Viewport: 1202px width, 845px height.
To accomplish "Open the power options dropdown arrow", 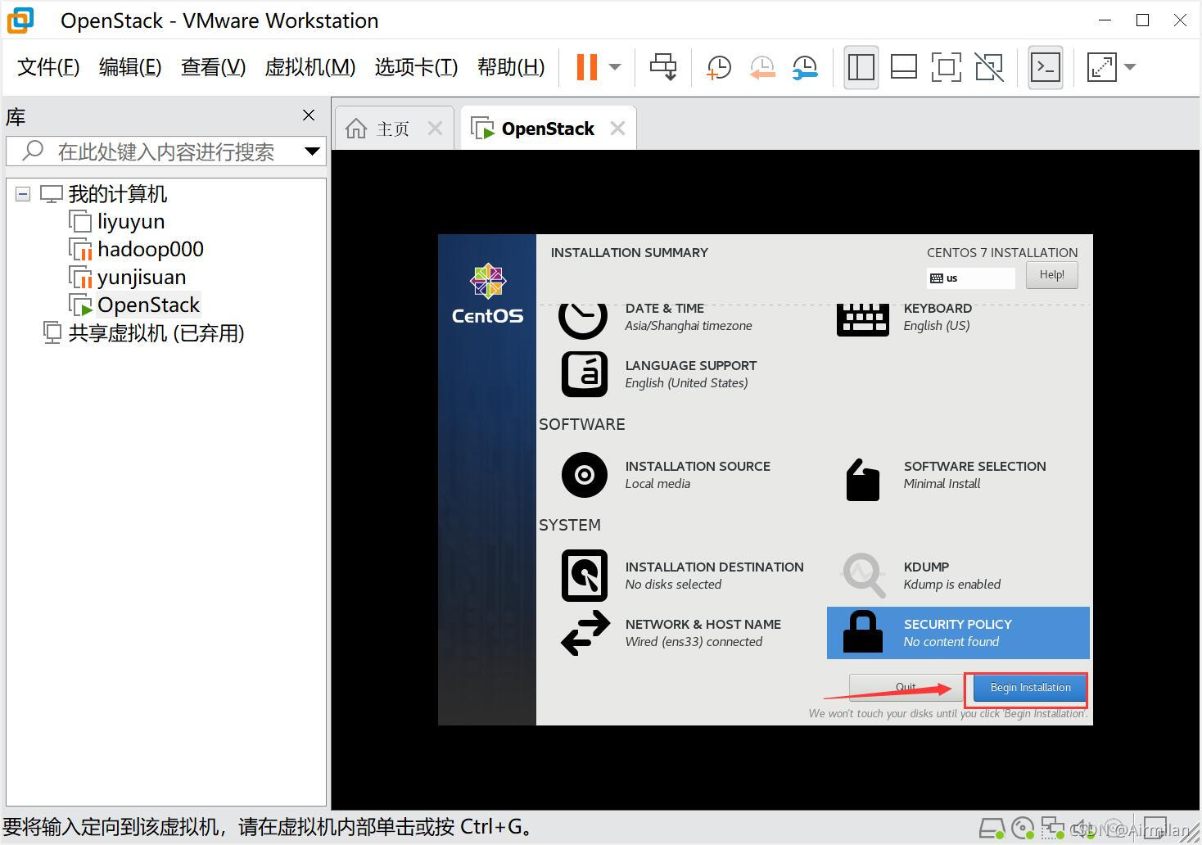I will click(615, 67).
